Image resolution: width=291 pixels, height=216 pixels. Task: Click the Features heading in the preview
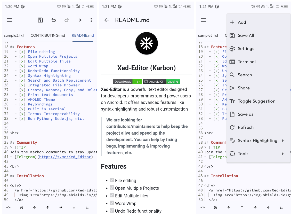(114, 167)
